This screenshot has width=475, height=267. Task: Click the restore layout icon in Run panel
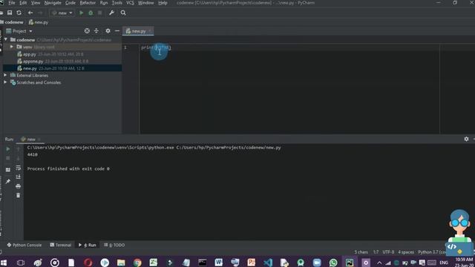(x=8, y=170)
